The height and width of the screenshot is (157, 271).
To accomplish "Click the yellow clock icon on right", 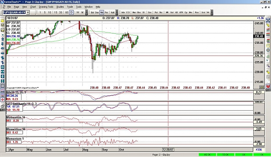I will (268, 45).
